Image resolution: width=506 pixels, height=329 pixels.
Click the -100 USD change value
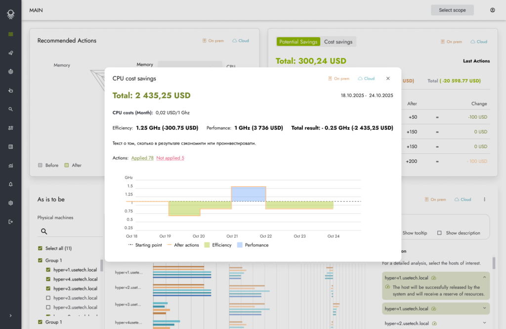click(478, 117)
